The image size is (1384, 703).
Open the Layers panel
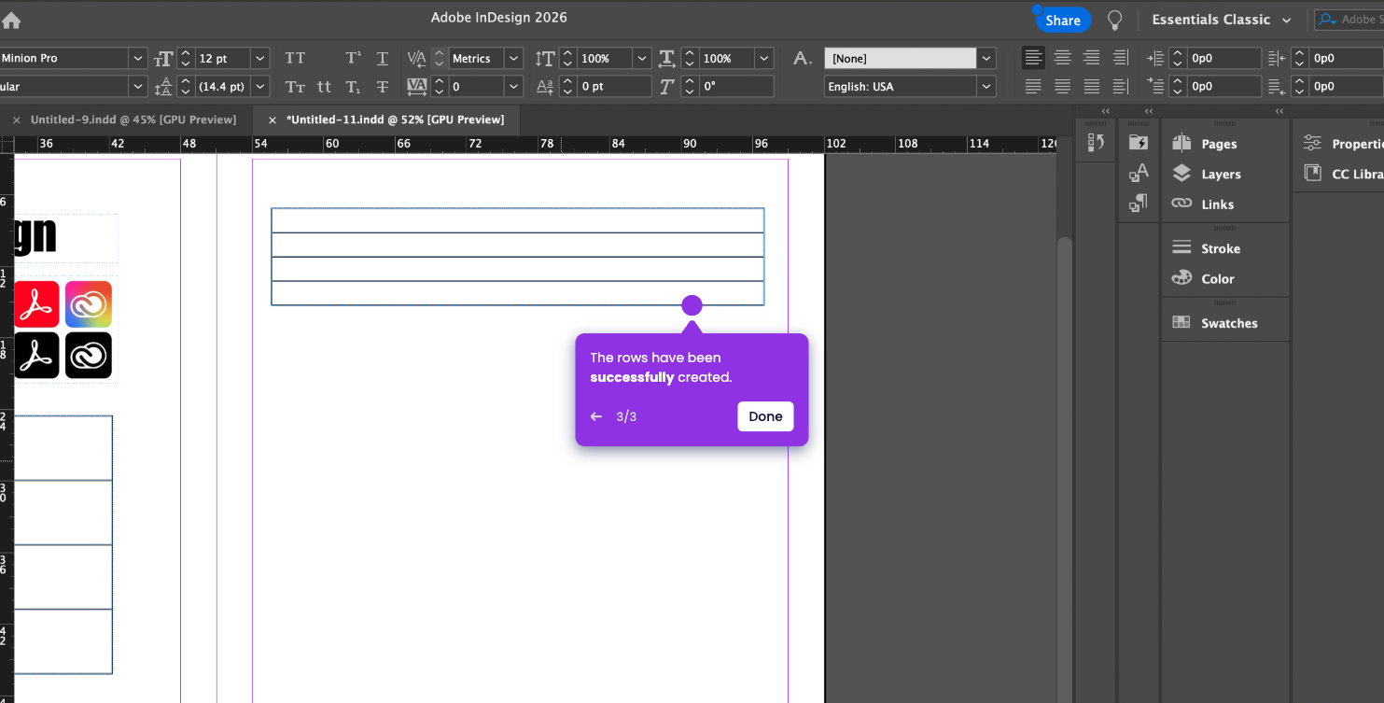[1220, 174]
